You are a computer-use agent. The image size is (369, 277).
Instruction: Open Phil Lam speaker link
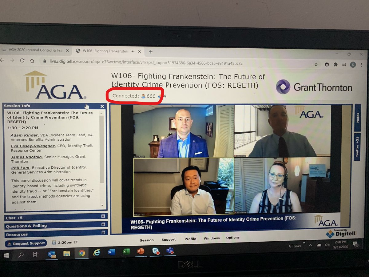(20, 167)
